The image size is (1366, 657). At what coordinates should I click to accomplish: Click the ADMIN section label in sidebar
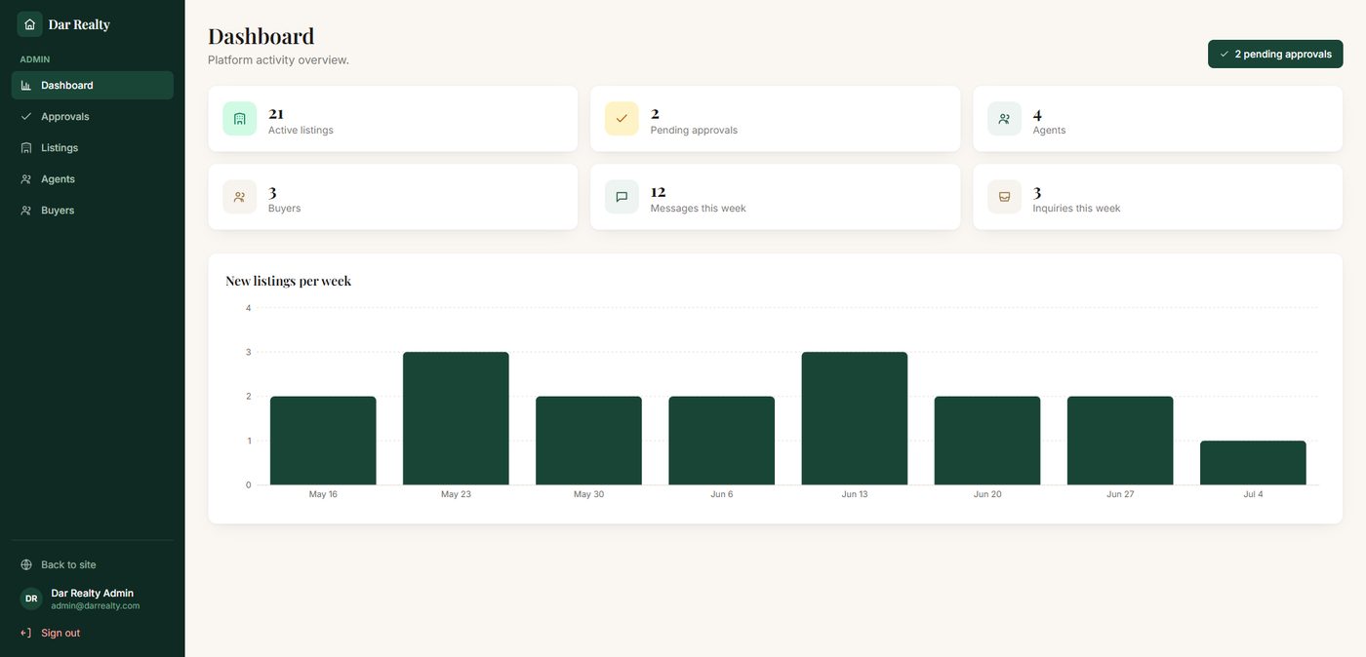35,59
